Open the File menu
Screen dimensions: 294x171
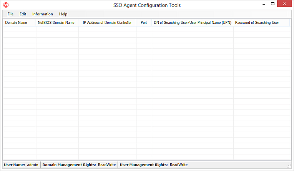[10, 14]
